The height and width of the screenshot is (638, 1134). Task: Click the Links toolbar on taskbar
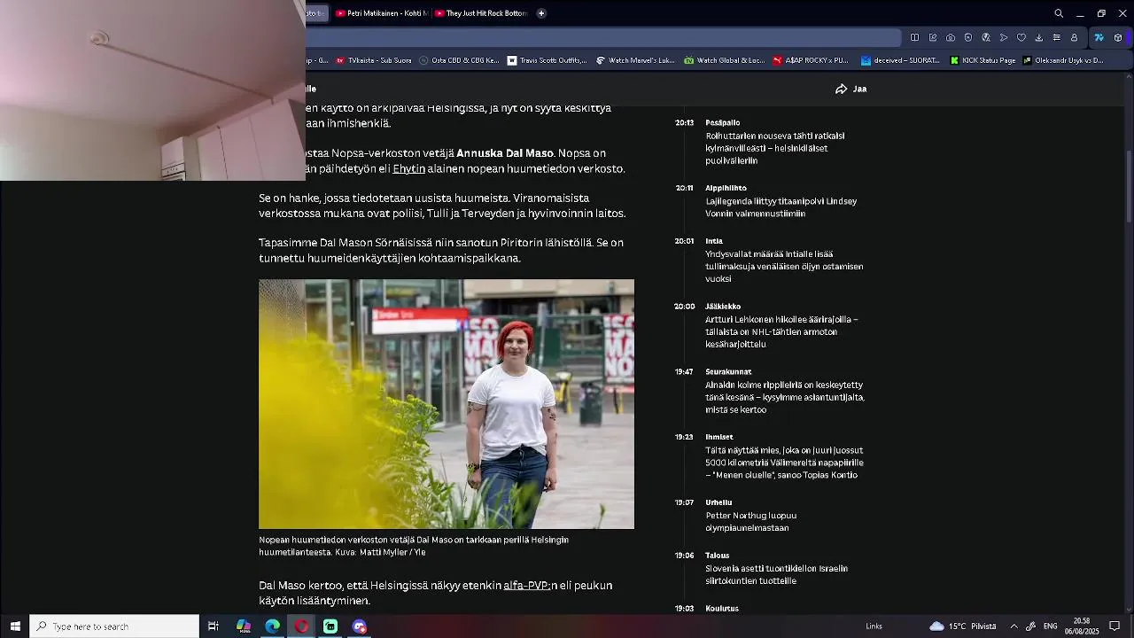click(874, 626)
